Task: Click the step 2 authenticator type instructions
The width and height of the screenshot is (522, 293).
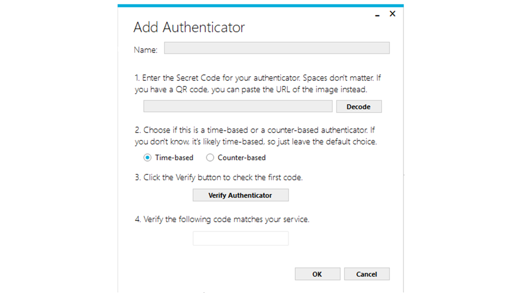Action: tap(255, 136)
